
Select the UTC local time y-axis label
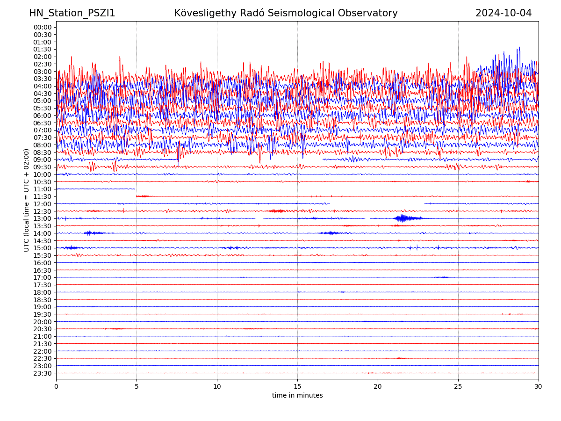pyautogui.click(x=27, y=200)
